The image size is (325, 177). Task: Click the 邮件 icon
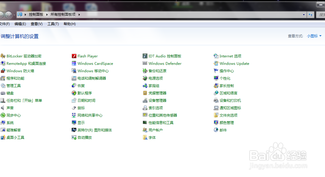[216, 130]
